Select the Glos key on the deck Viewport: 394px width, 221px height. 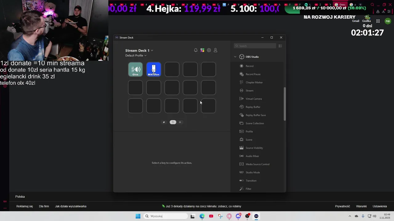pyautogui.click(x=135, y=69)
